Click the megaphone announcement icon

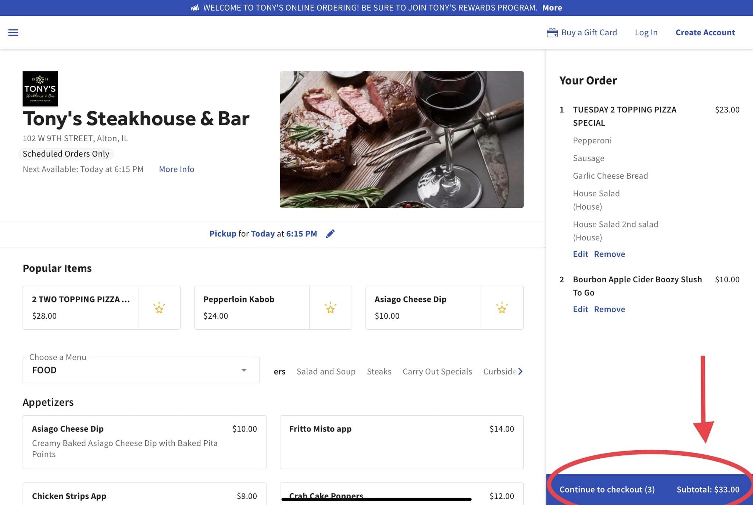pos(195,8)
